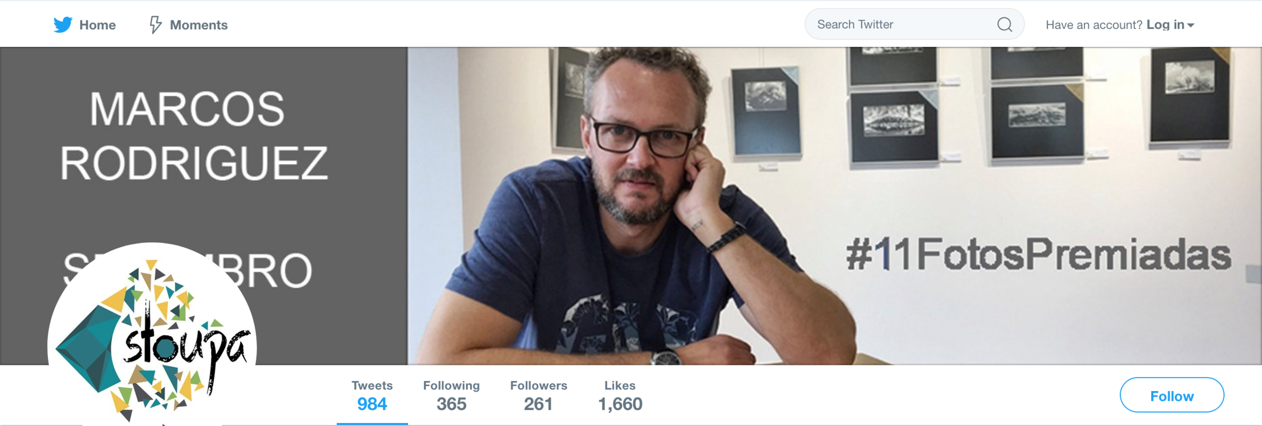The height and width of the screenshot is (426, 1262).
Task: Click the 984 tweets count number
Action: click(372, 404)
